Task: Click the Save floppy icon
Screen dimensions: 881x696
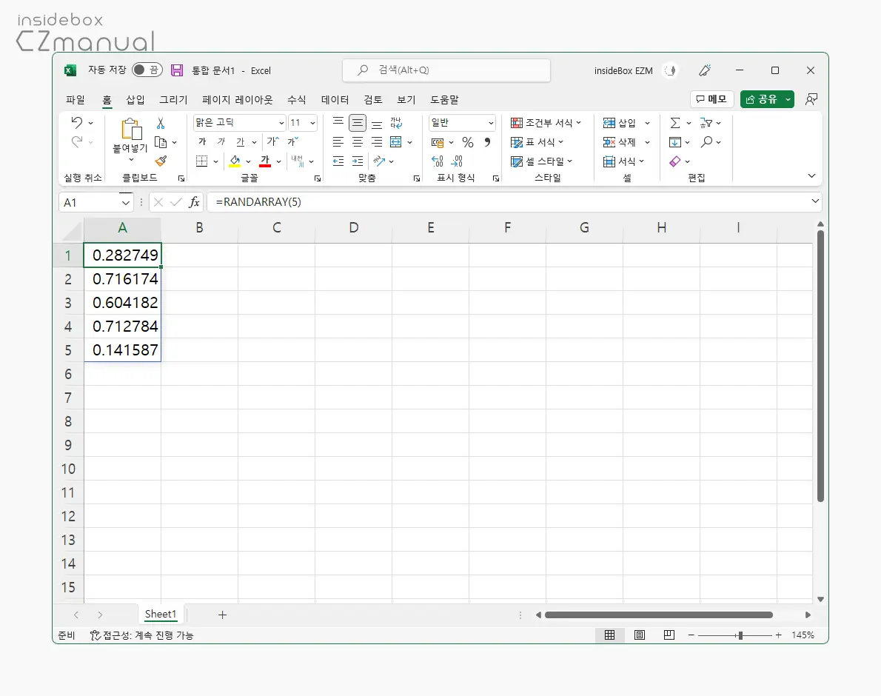Action: click(x=177, y=70)
